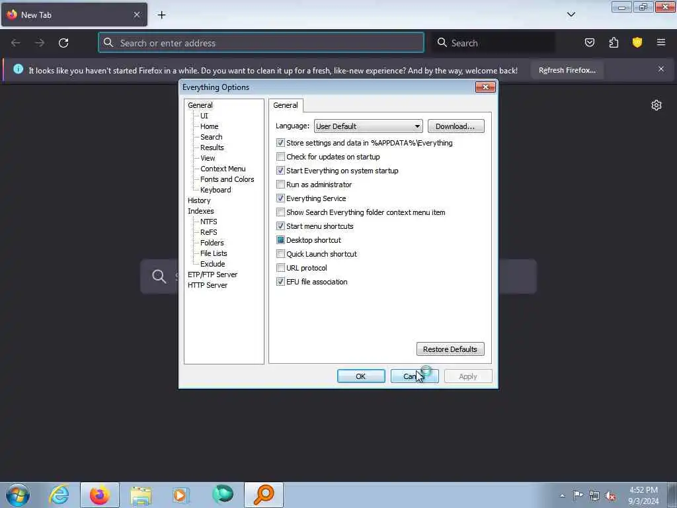The image size is (677, 508).
Task: Switch to Firefox on the taskbar
Action: pos(100,495)
